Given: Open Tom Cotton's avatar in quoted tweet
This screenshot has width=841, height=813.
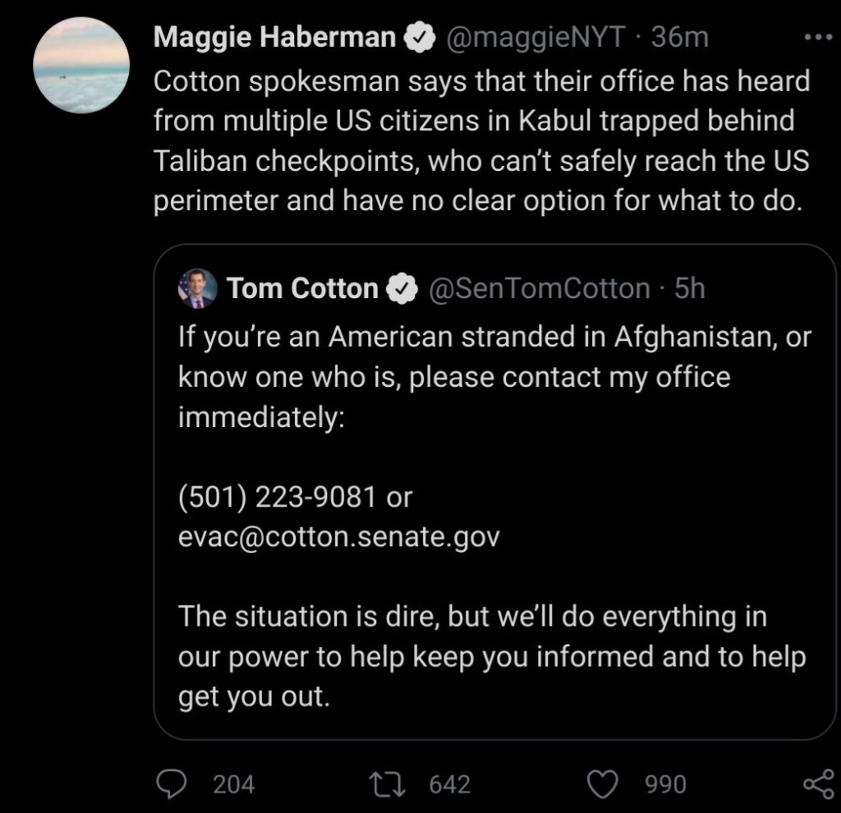Looking at the screenshot, I should (x=197, y=288).
